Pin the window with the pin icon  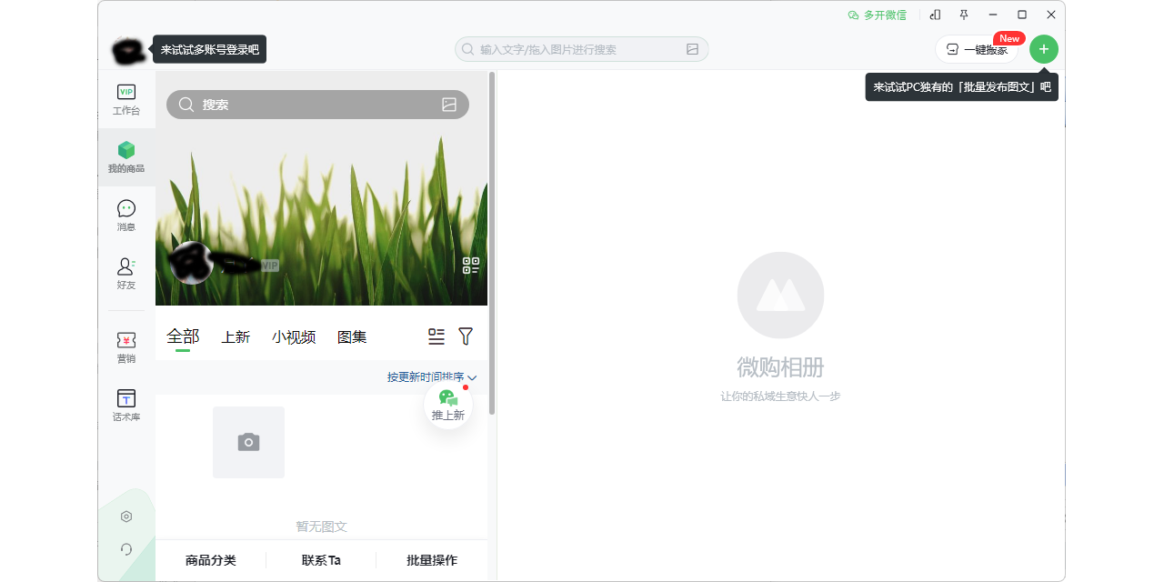(964, 15)
